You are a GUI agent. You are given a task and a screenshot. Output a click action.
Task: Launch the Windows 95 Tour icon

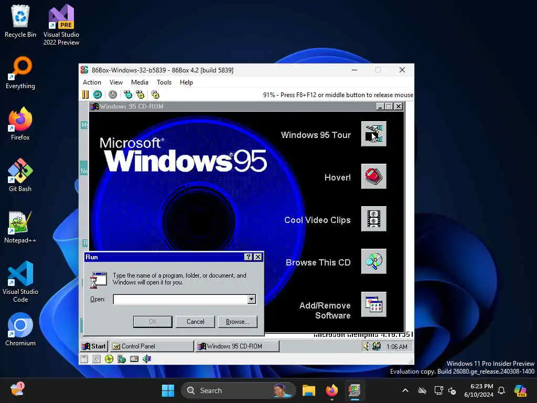(x=373, y=134)
